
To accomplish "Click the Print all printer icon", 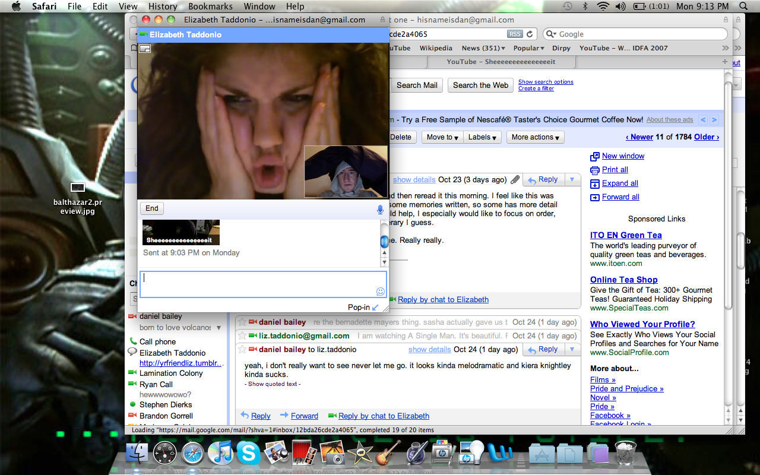I will pyautogui.click(x=595, y=170).
